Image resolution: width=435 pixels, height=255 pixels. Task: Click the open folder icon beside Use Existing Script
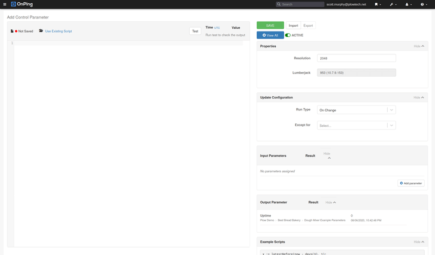[x=41, y=31]
